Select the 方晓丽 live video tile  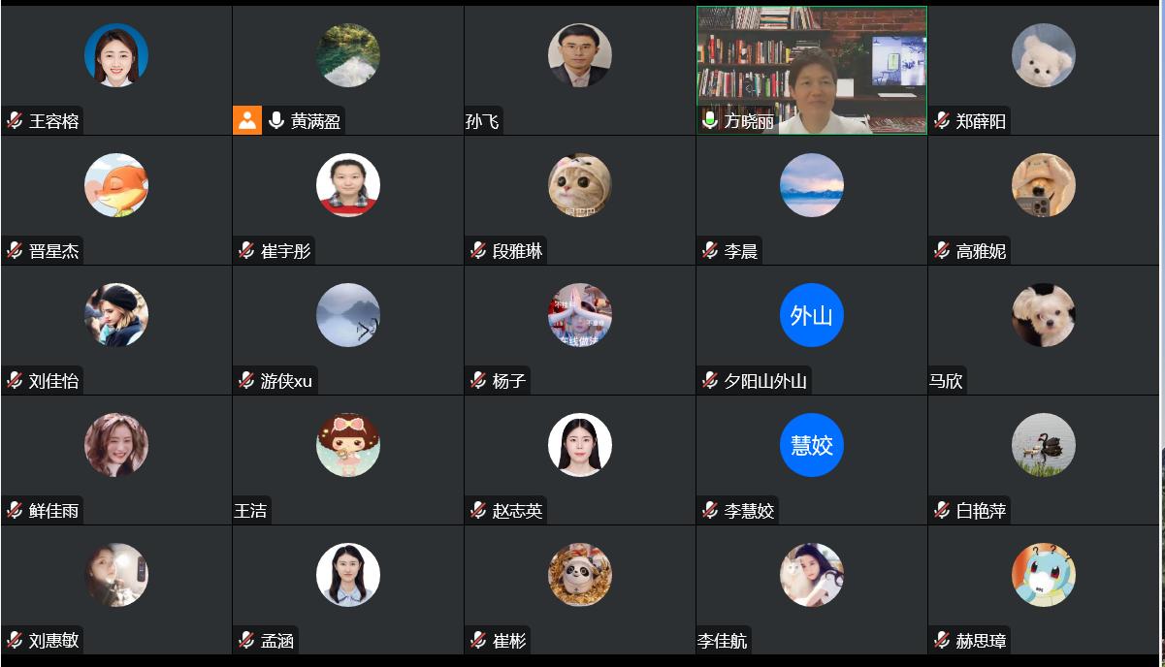tap(812, 70)
